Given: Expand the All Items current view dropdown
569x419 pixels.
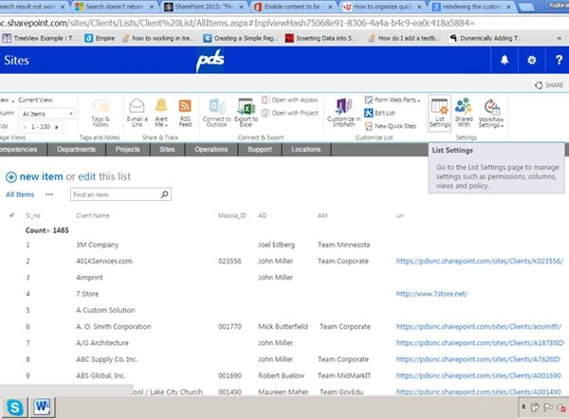Looking at the screenshot, I should [46, 114].
